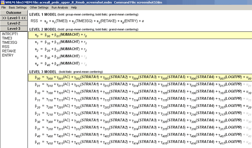
Task: Click the Level 1 RSS model equation
Action: (87, 21)
